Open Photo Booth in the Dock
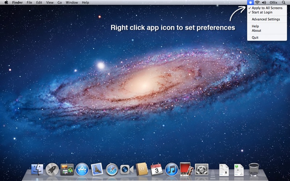Image resolution: width=290 pixels, height=181 pixels. (x=187, y=169)
